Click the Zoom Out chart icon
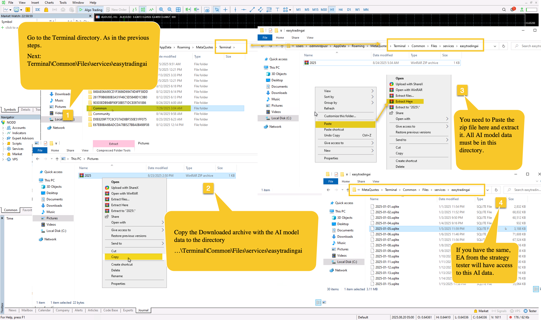 (170, 10)
